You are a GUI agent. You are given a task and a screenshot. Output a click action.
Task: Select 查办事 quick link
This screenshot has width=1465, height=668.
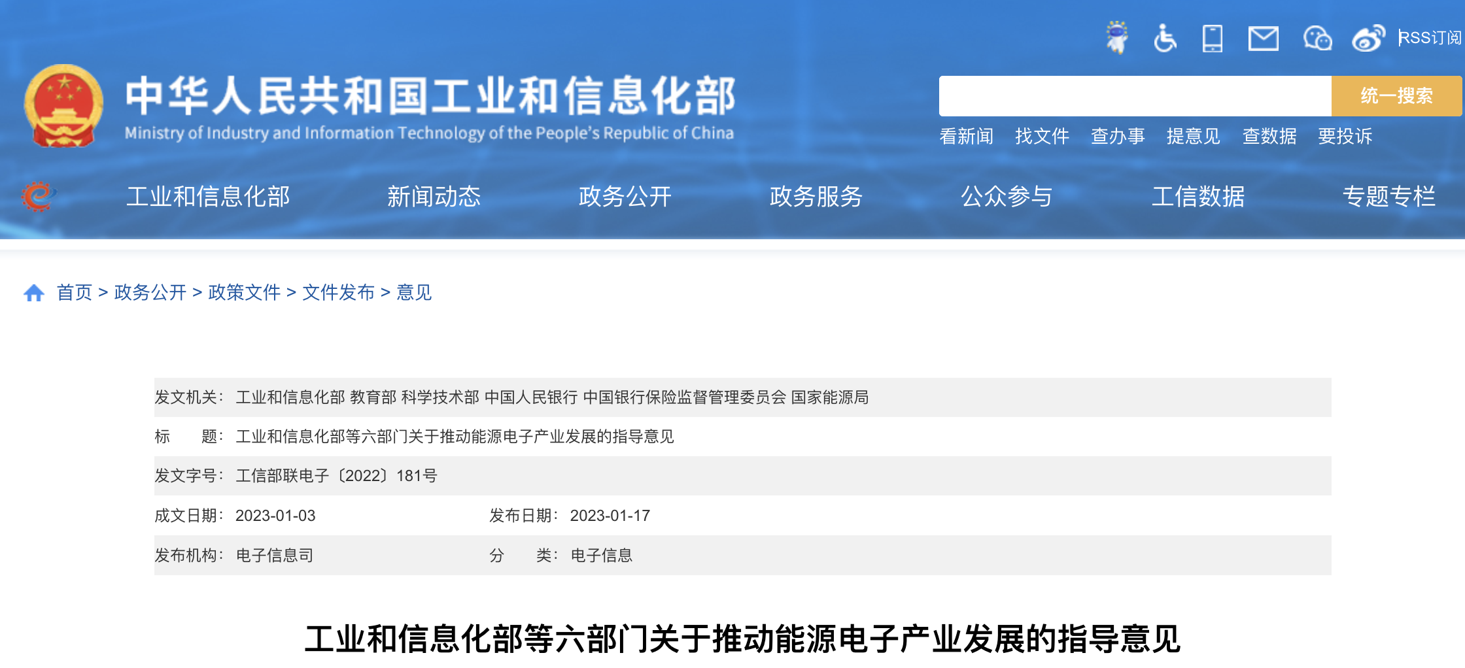coord(1118,136)
